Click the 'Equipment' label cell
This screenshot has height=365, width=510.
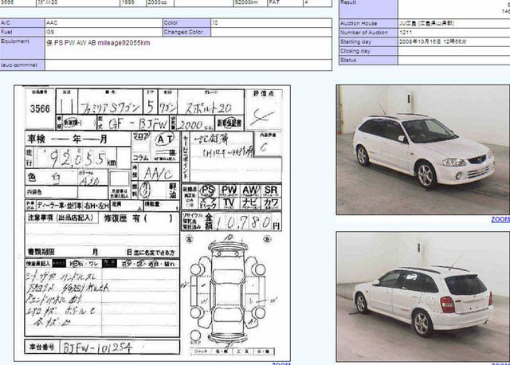click(x=22, y=48)
